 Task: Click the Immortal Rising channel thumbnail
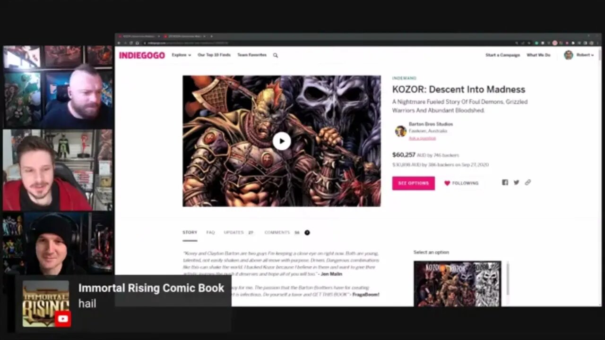45,304
